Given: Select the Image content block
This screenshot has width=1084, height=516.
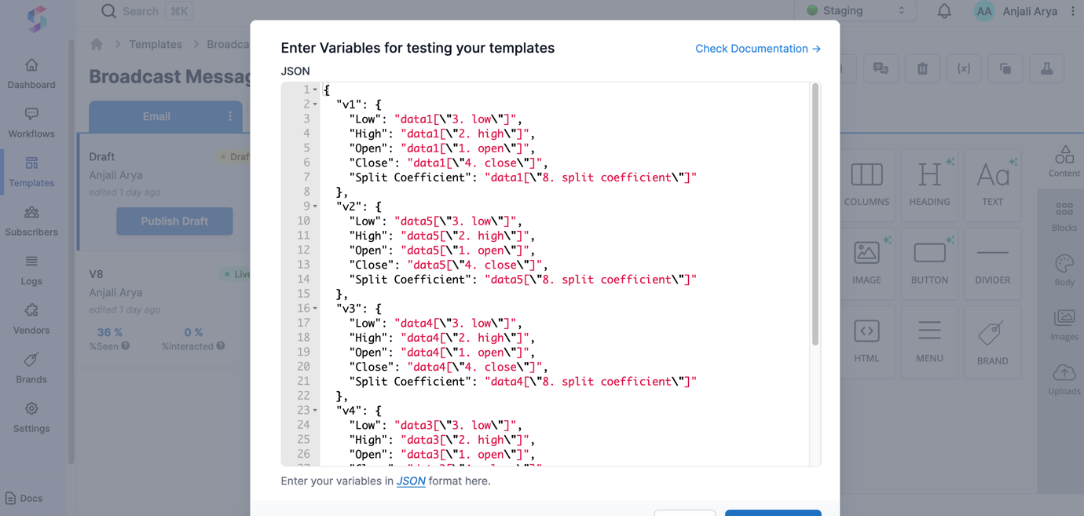Looking at the screenshot, I should click(867, 264).
